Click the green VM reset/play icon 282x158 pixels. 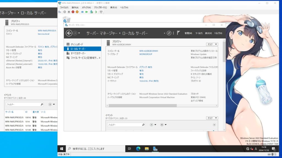point(86,12)
